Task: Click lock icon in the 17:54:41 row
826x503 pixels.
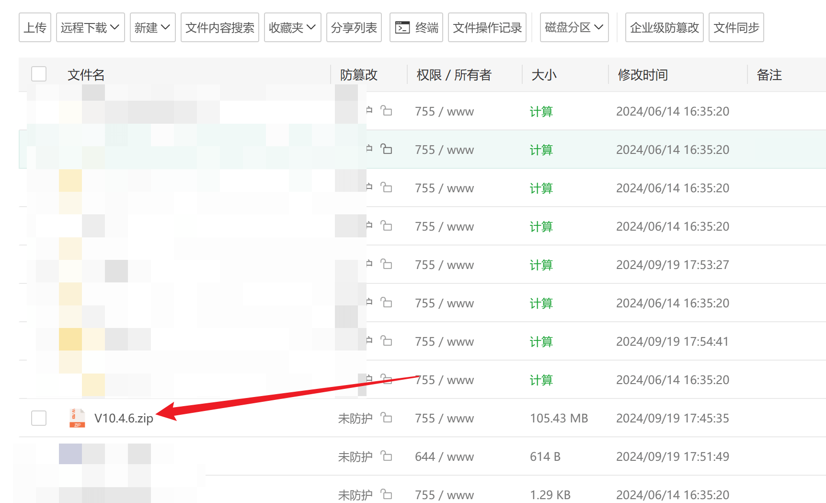Action: click(386, 341)
